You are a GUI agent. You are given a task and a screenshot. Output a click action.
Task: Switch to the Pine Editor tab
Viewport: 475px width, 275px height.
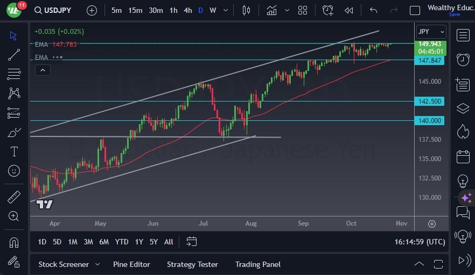(x=131, y=264)
